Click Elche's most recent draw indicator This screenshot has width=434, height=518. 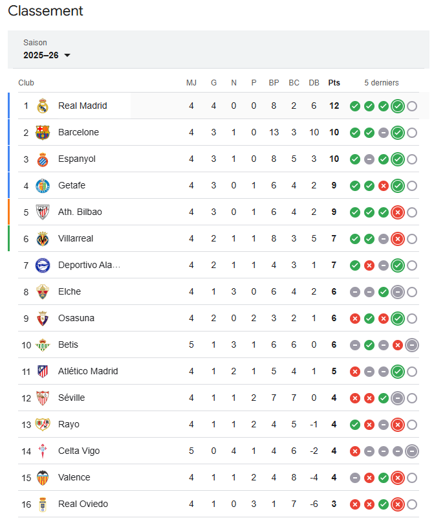pos(398,292)
